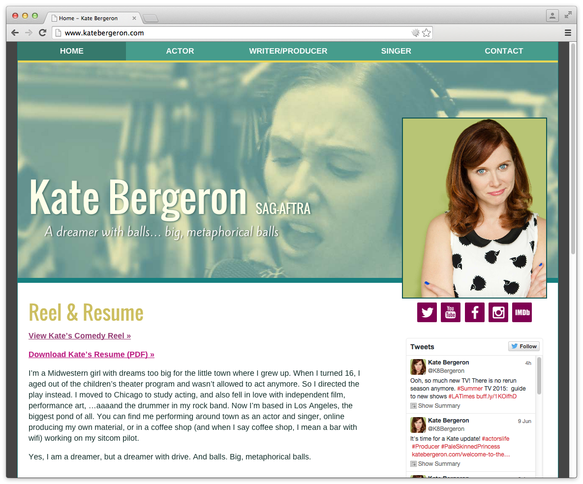This screenshot has width=583, height=484.
Task: Open the #Producer hashtag
Action: click(x=426, y=447)
